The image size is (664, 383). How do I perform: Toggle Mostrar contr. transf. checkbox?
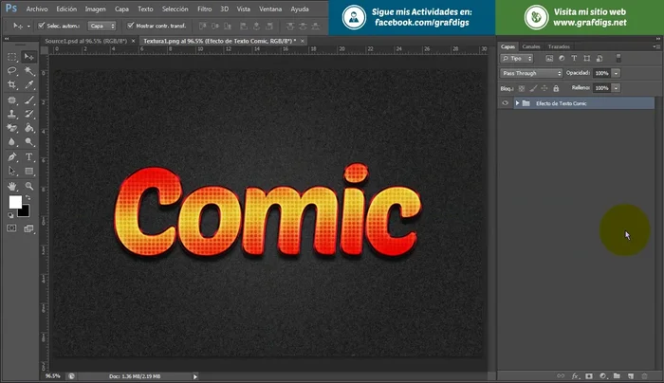pyautogui.click(x=129, y=26)
